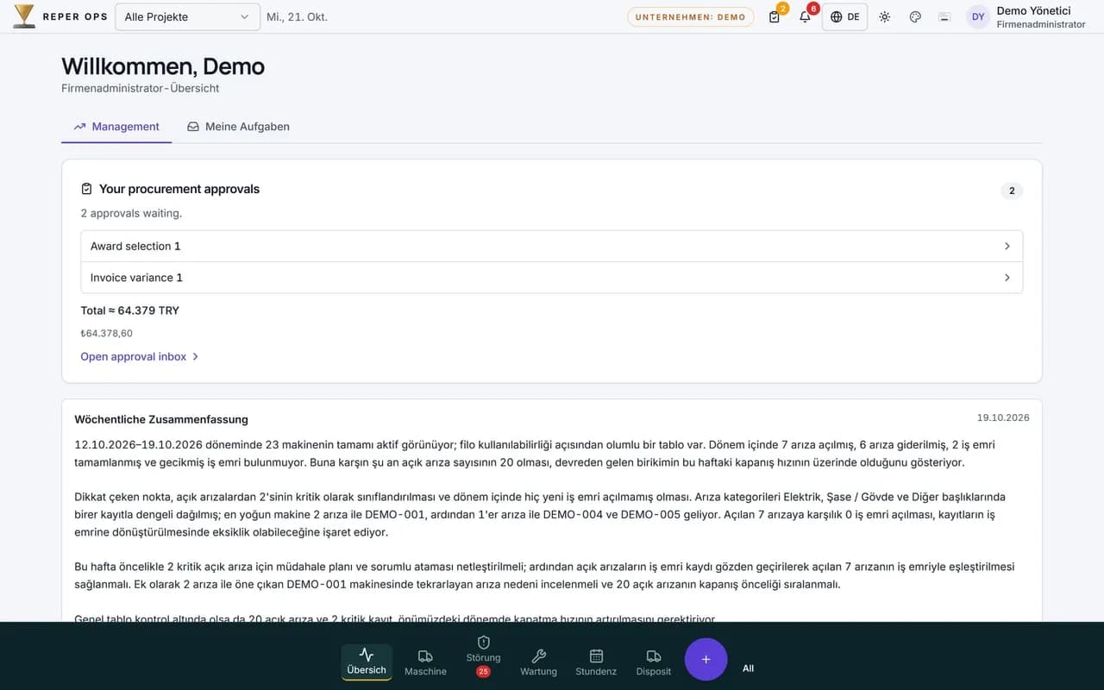Image resolution: width=1104 pixels, height=690 pixels.
Task: Click the summary date 19.10.2026
Action: coord(1003,417)
